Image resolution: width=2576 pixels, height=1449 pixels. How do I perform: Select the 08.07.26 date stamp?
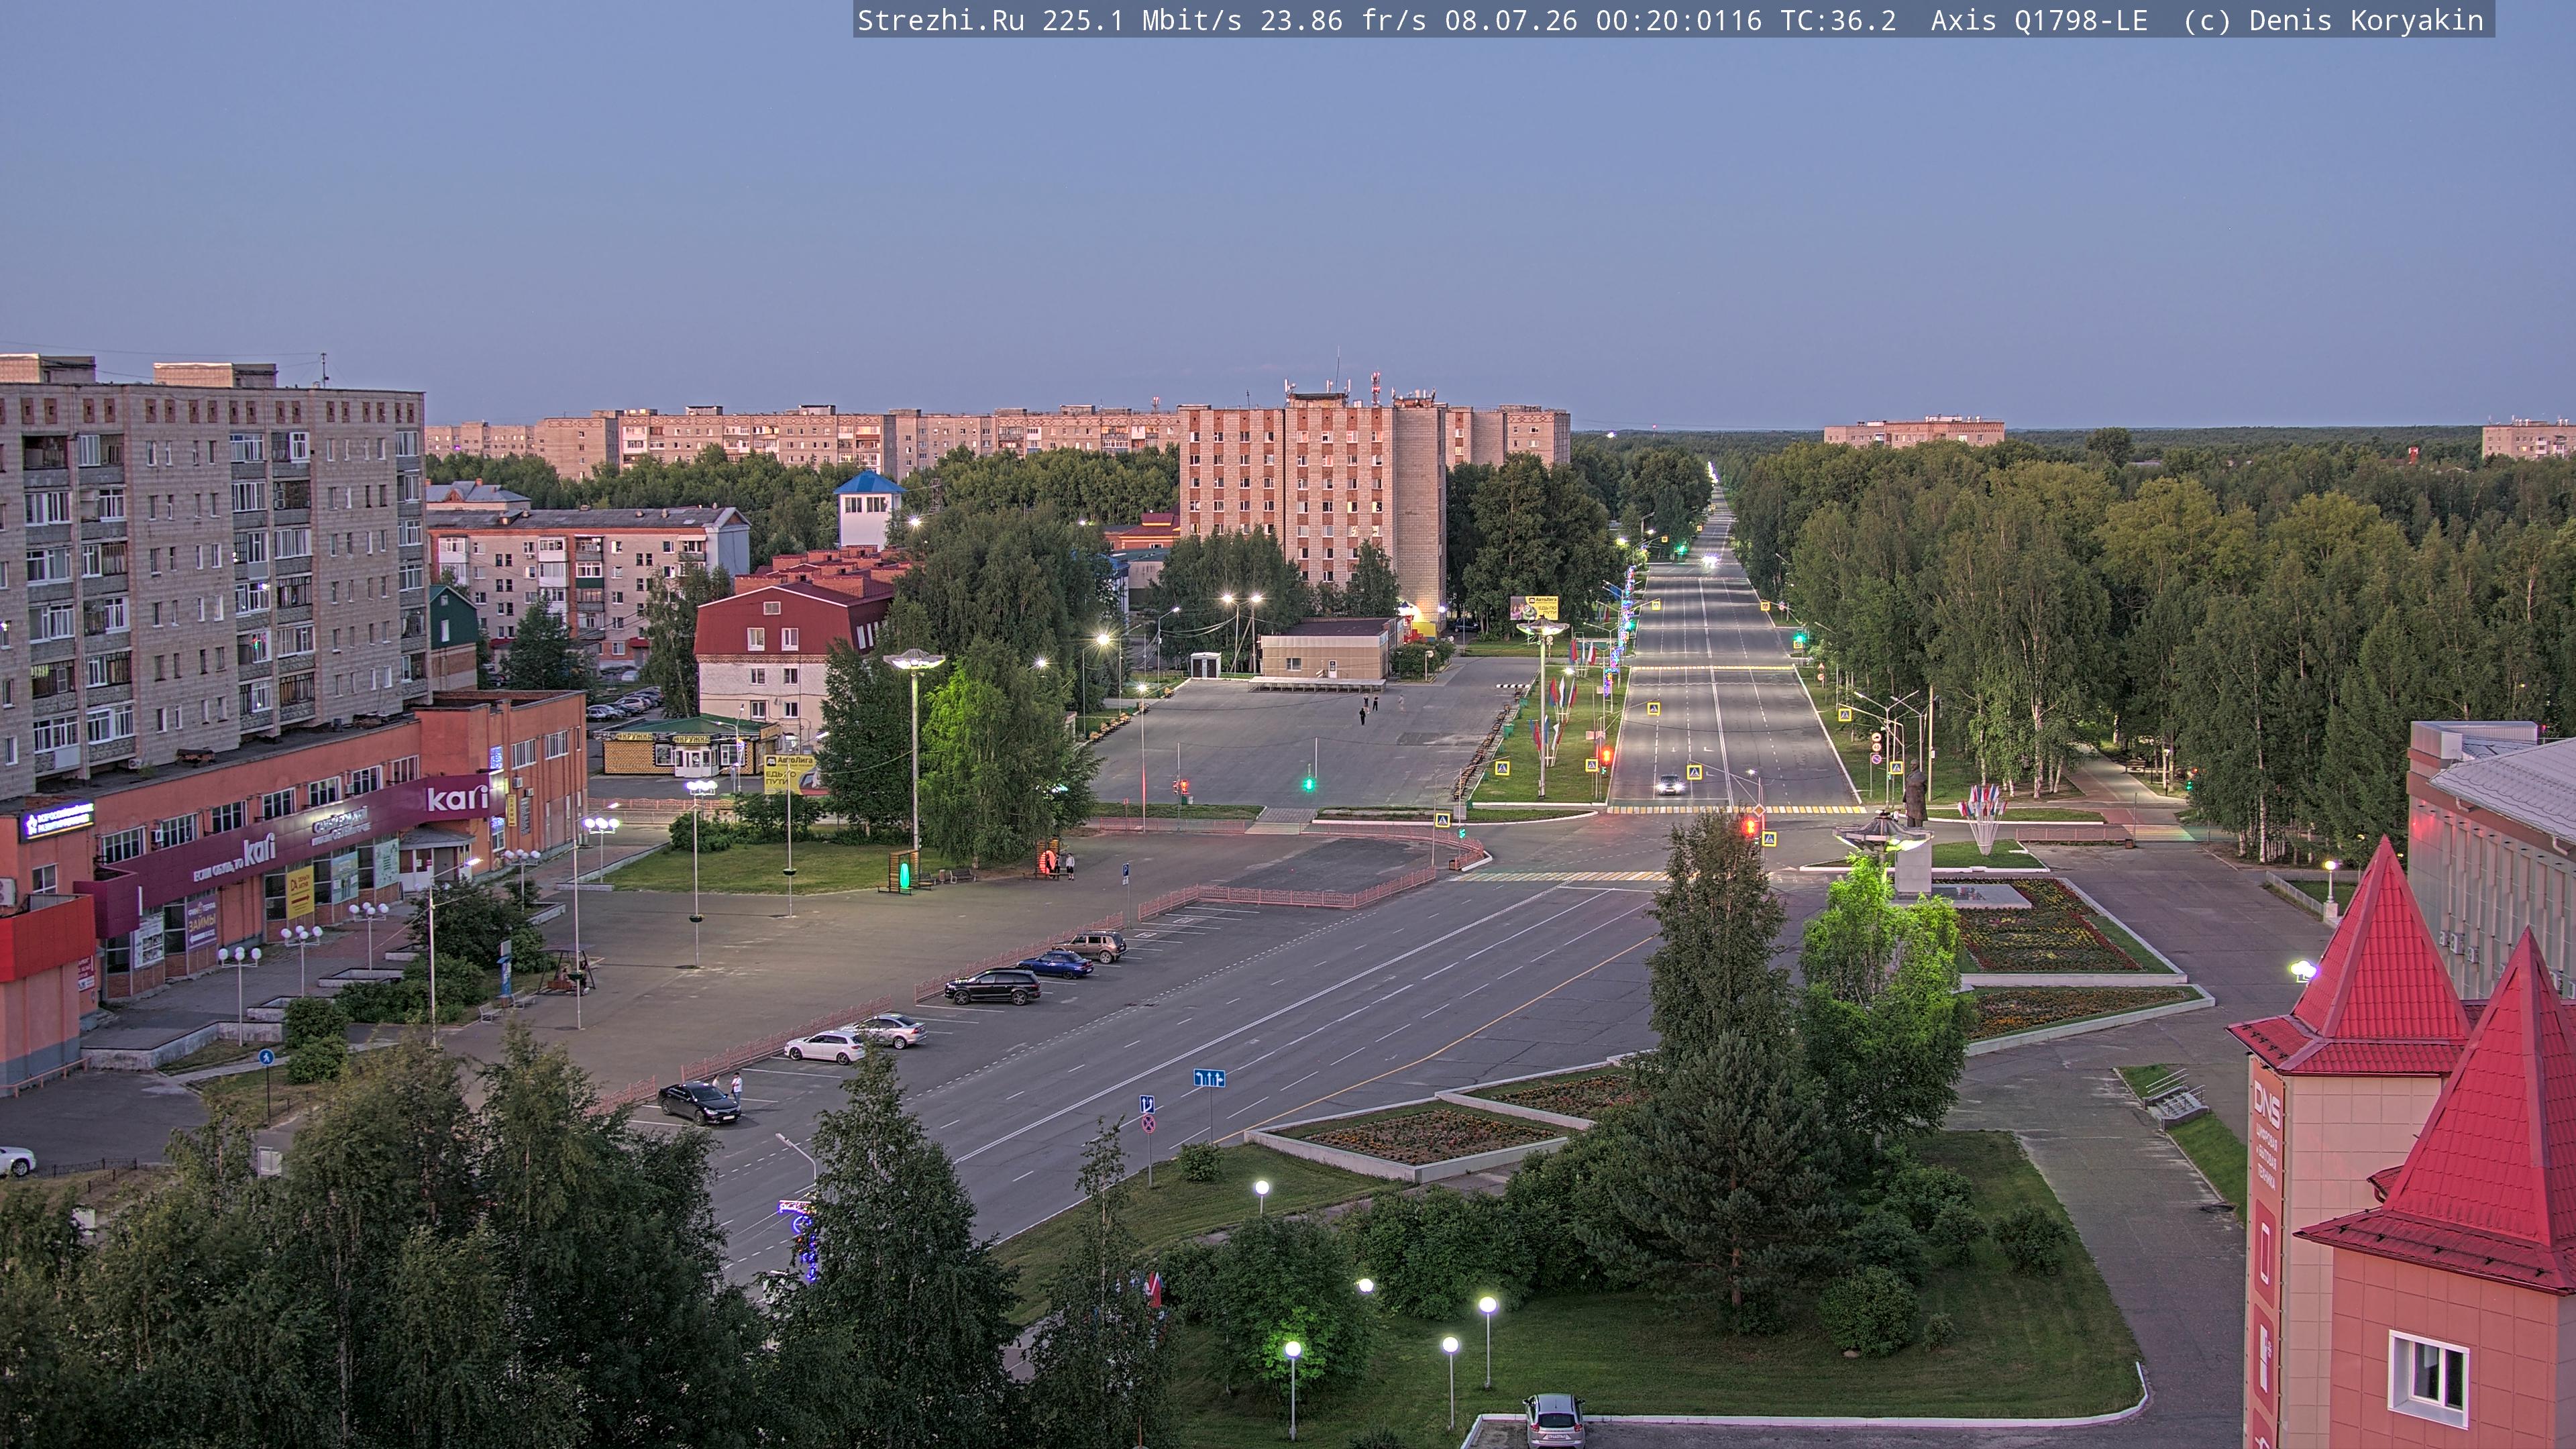pyautogui.click(x=1511, y=20)
